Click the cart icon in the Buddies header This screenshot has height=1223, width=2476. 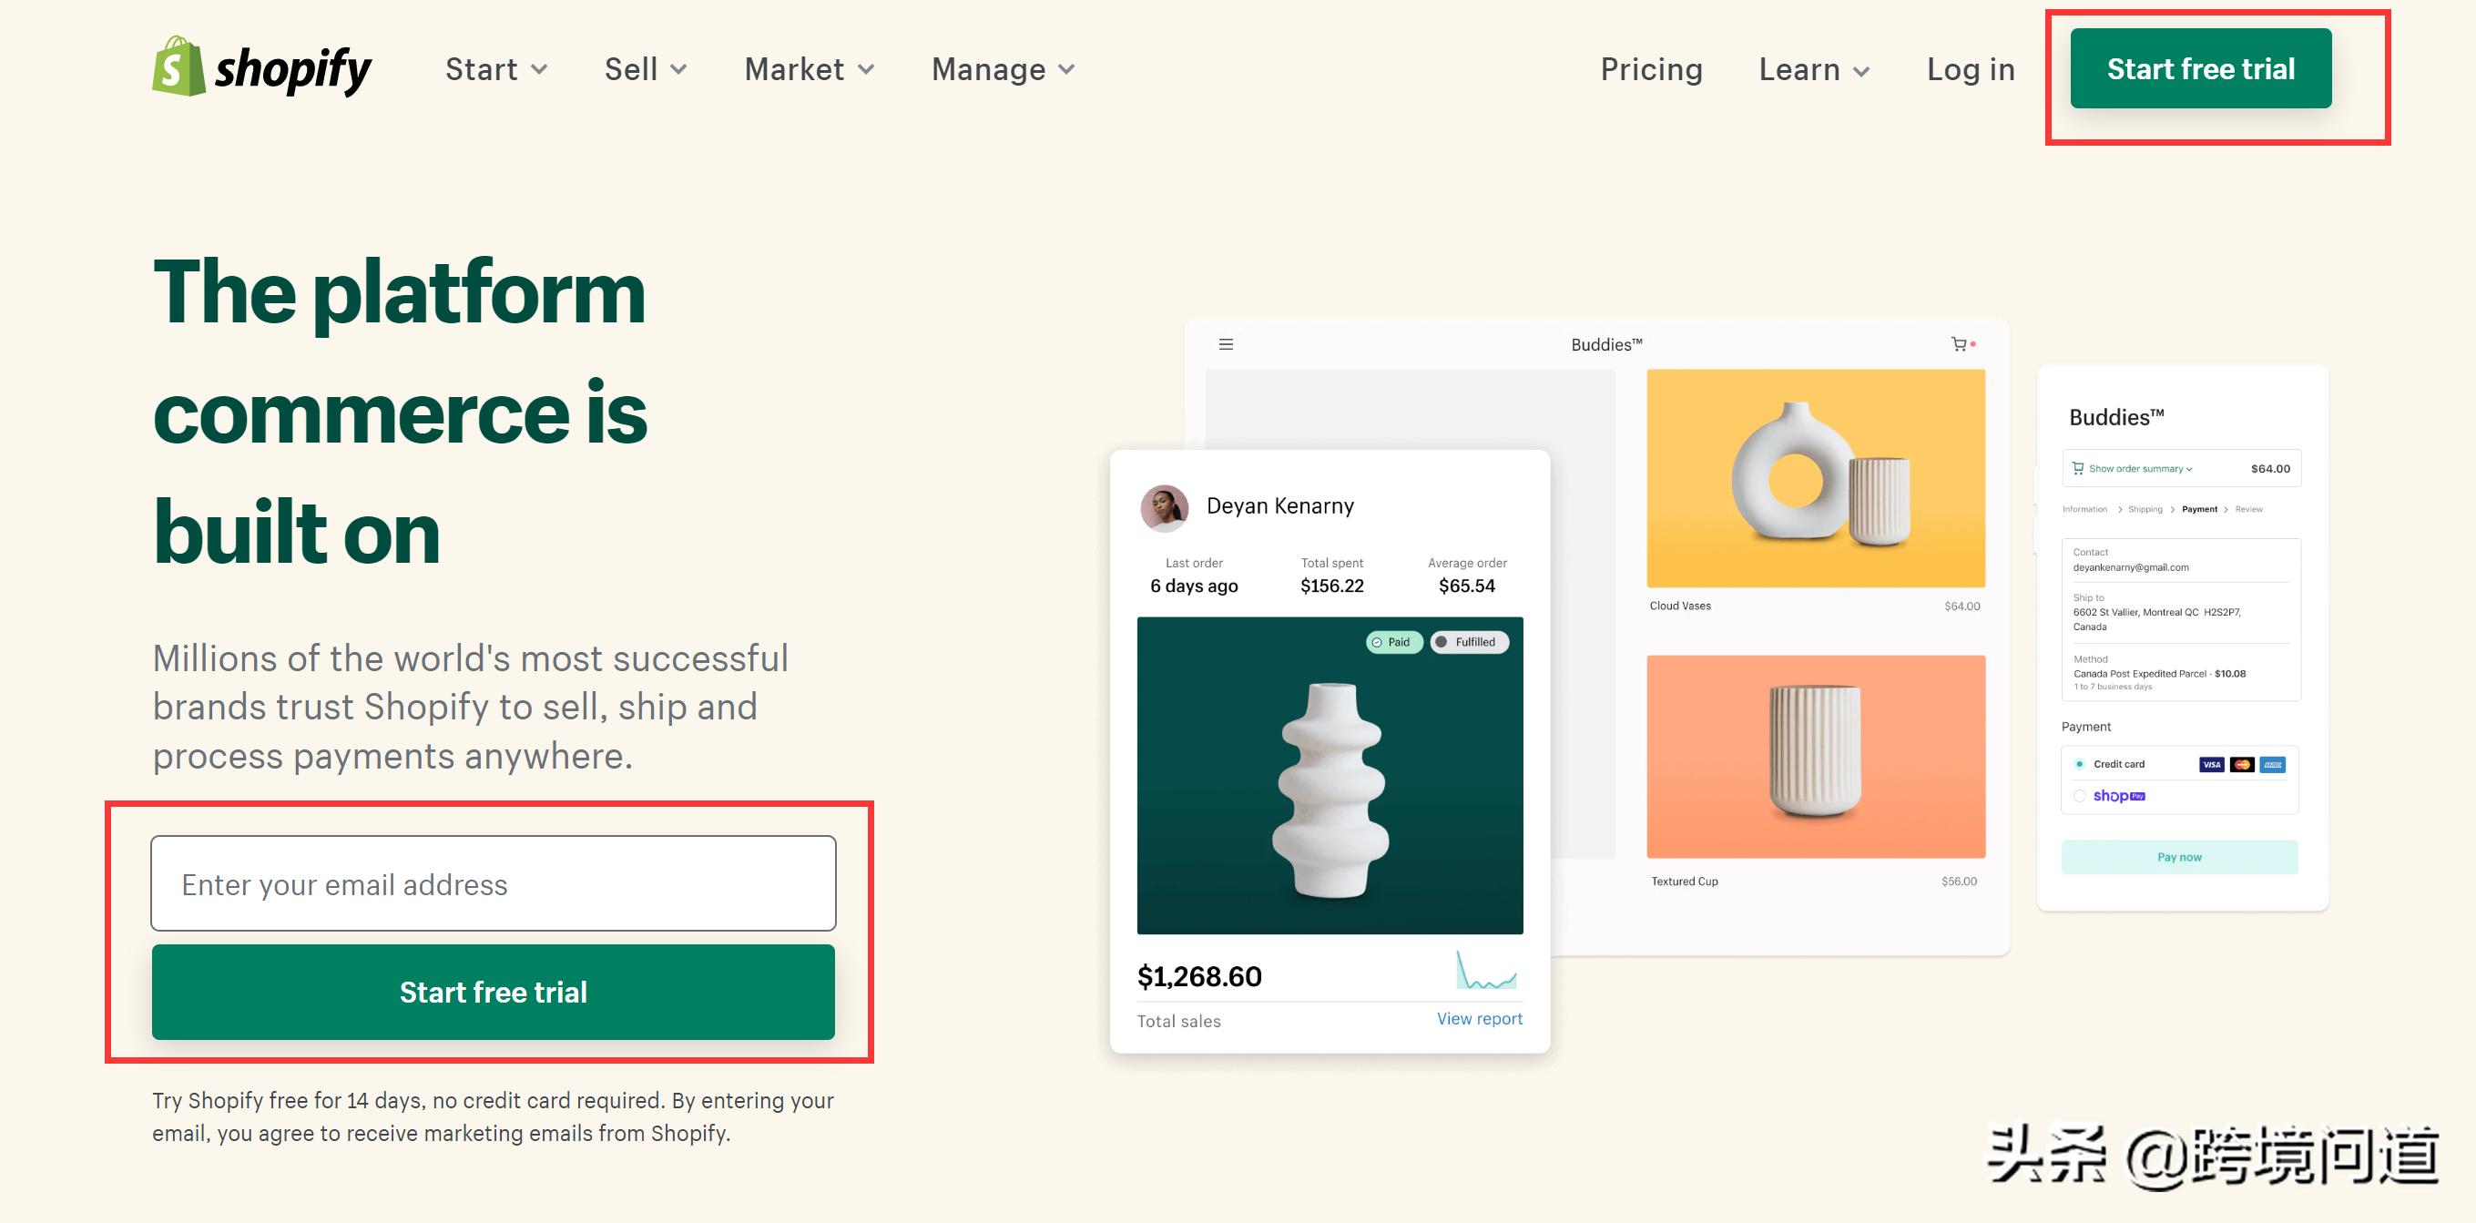coord(1962,344)
